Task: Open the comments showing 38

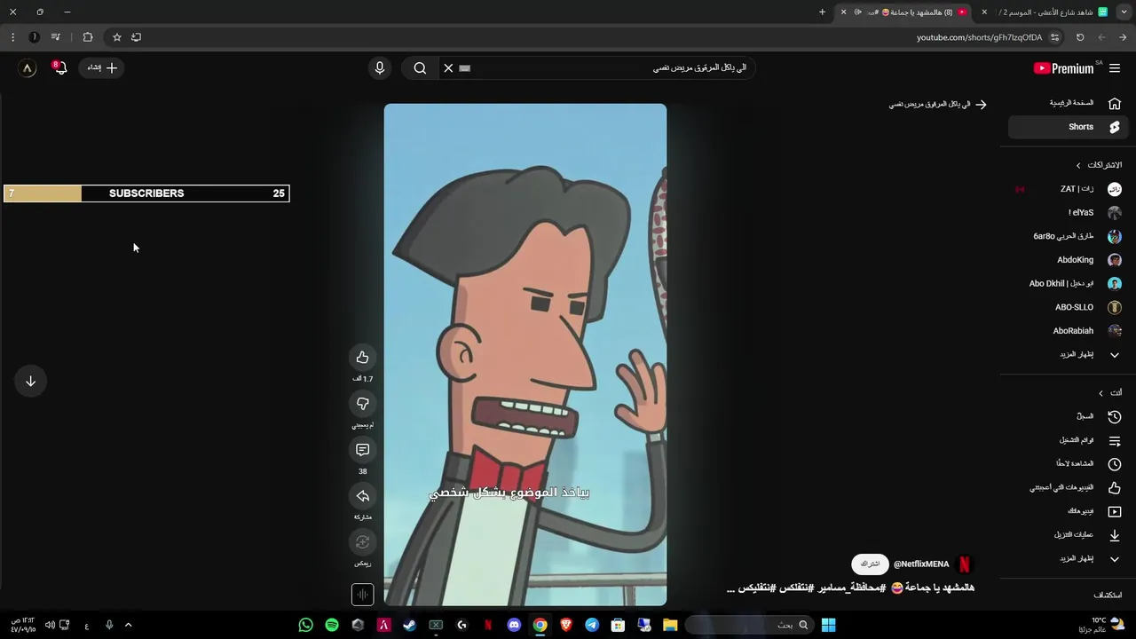Action: pos(362,450)
